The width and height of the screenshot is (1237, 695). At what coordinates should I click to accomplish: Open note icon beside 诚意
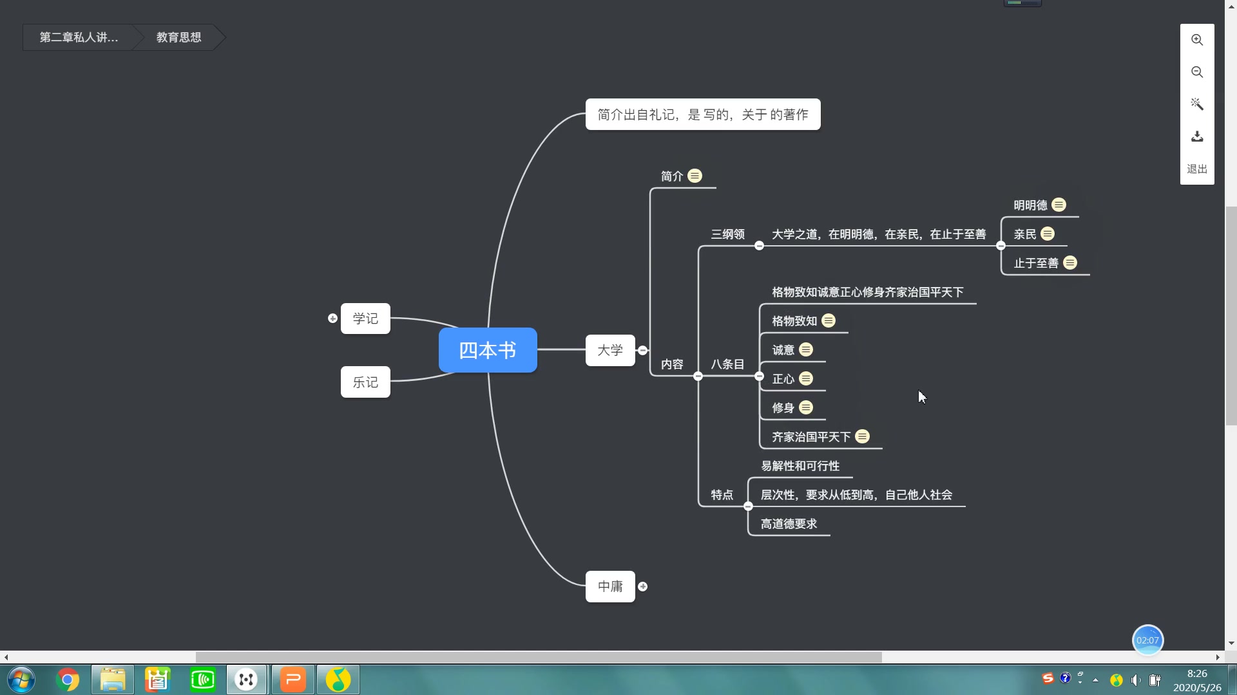[x=806, y=349]
